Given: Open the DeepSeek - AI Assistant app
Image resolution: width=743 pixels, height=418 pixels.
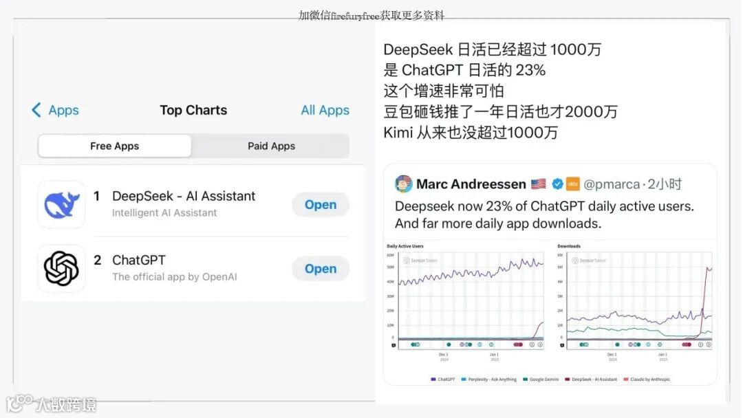Looking at the screenshot, I should tap(321, 204).
